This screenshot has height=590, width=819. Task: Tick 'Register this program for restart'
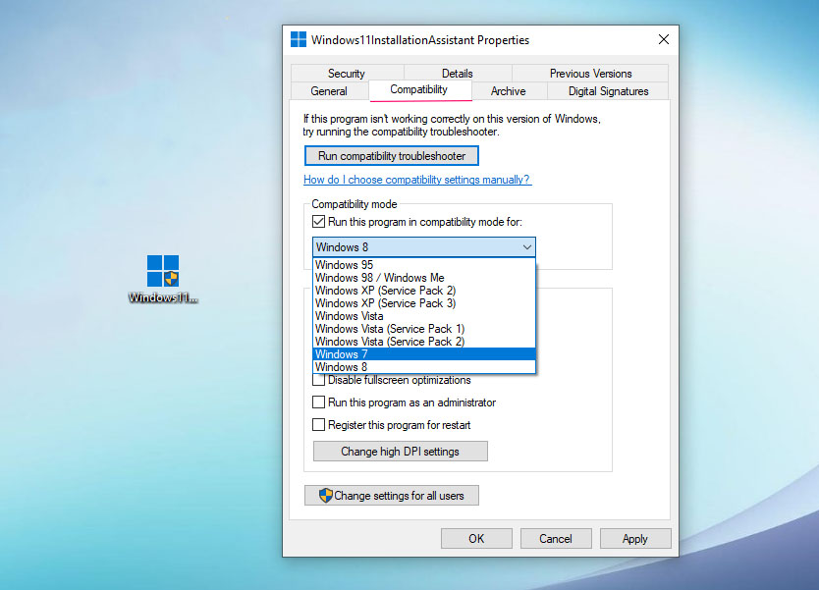coord(318,425)
